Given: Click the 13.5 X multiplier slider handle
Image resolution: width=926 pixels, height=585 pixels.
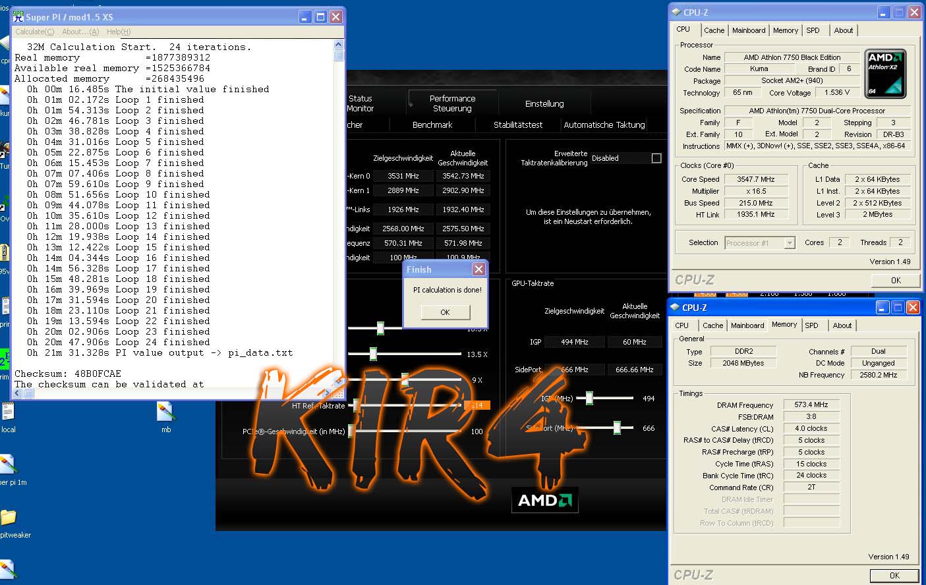Looking at the screenshot, I should pos(373,354).
